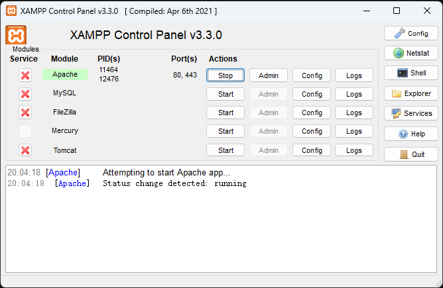Toggle the Tomcat service install checkbox
The width and height of the screenshot is (443, 288).
click(x=25, y=150)
